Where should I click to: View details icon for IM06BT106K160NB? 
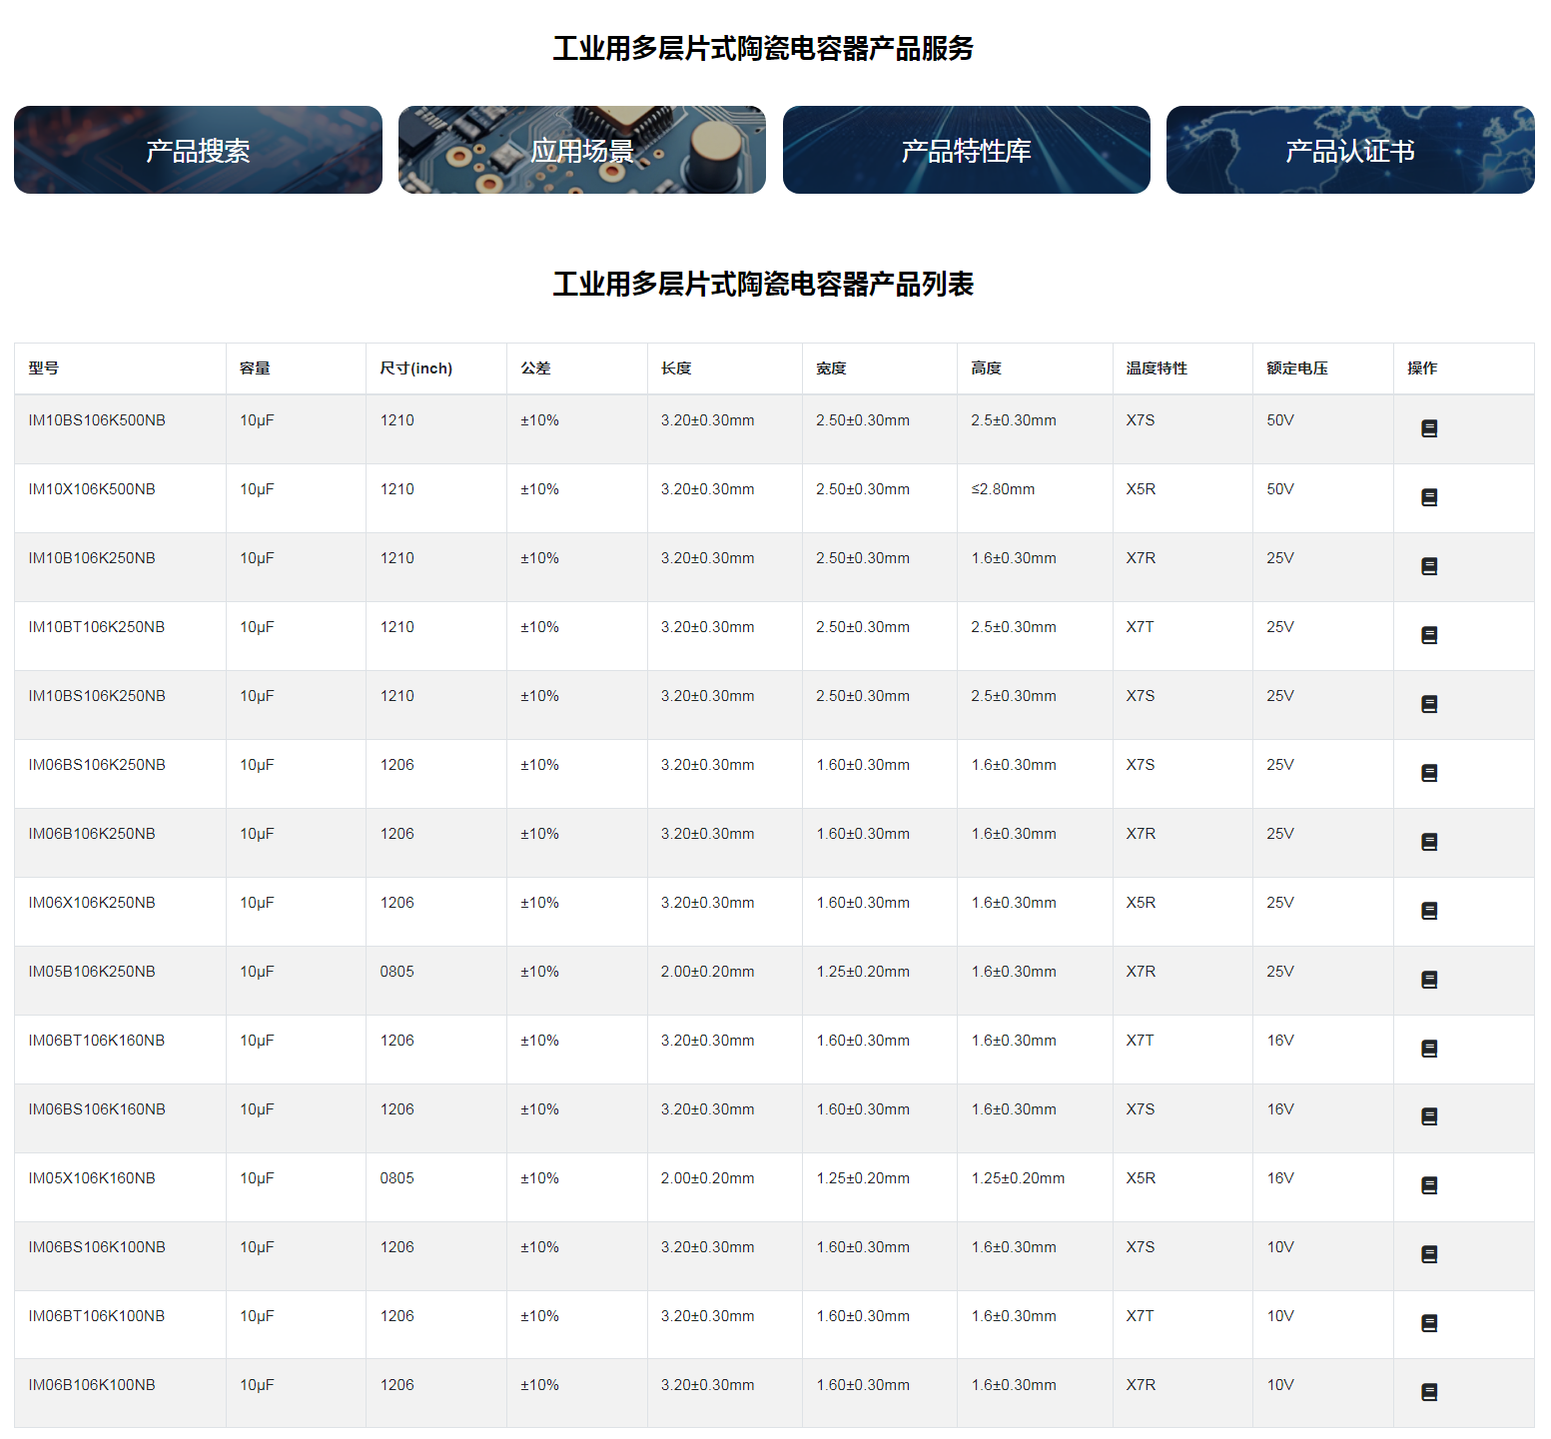coord(1429,1049)
